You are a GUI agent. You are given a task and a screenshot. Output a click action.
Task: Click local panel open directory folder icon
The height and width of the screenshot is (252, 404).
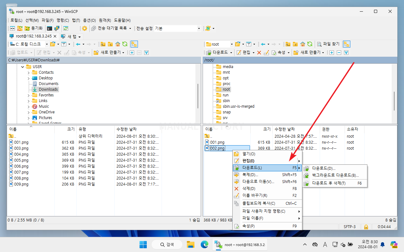point(53,44)
